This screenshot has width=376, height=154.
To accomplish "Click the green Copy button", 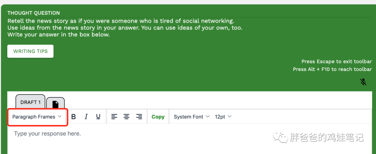I will [158, 117].
